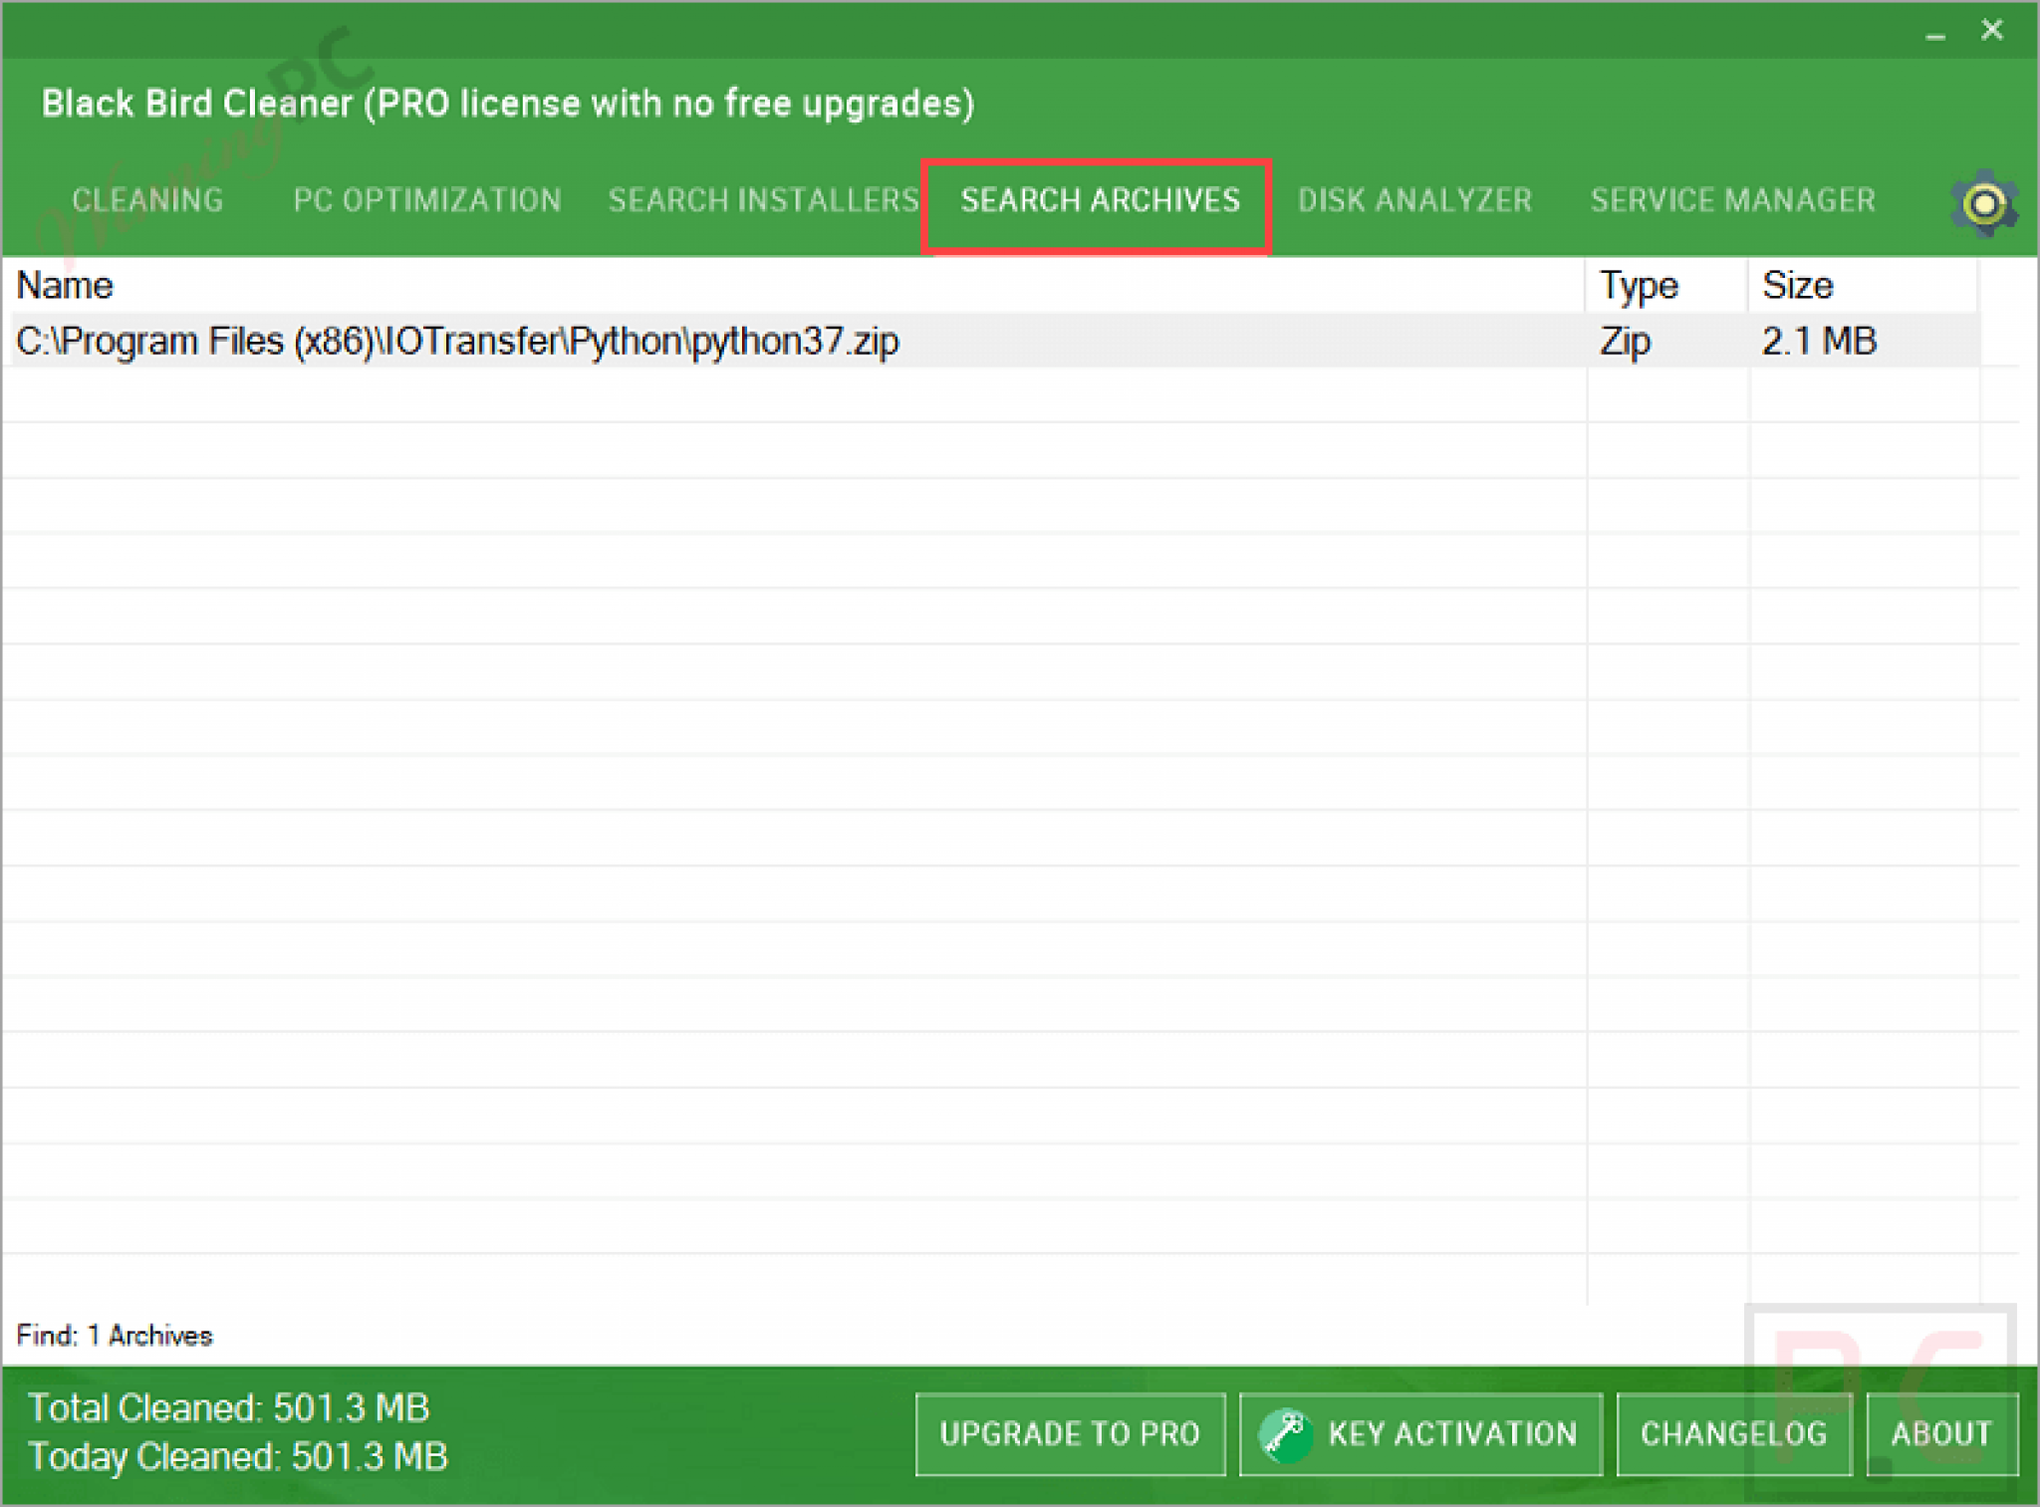Open the PC Optimization section

pyautogui.click(x=426, y=199)
